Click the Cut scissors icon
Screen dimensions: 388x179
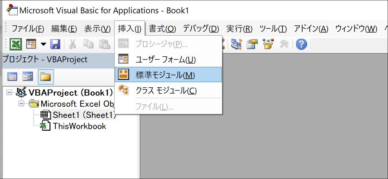72,44
